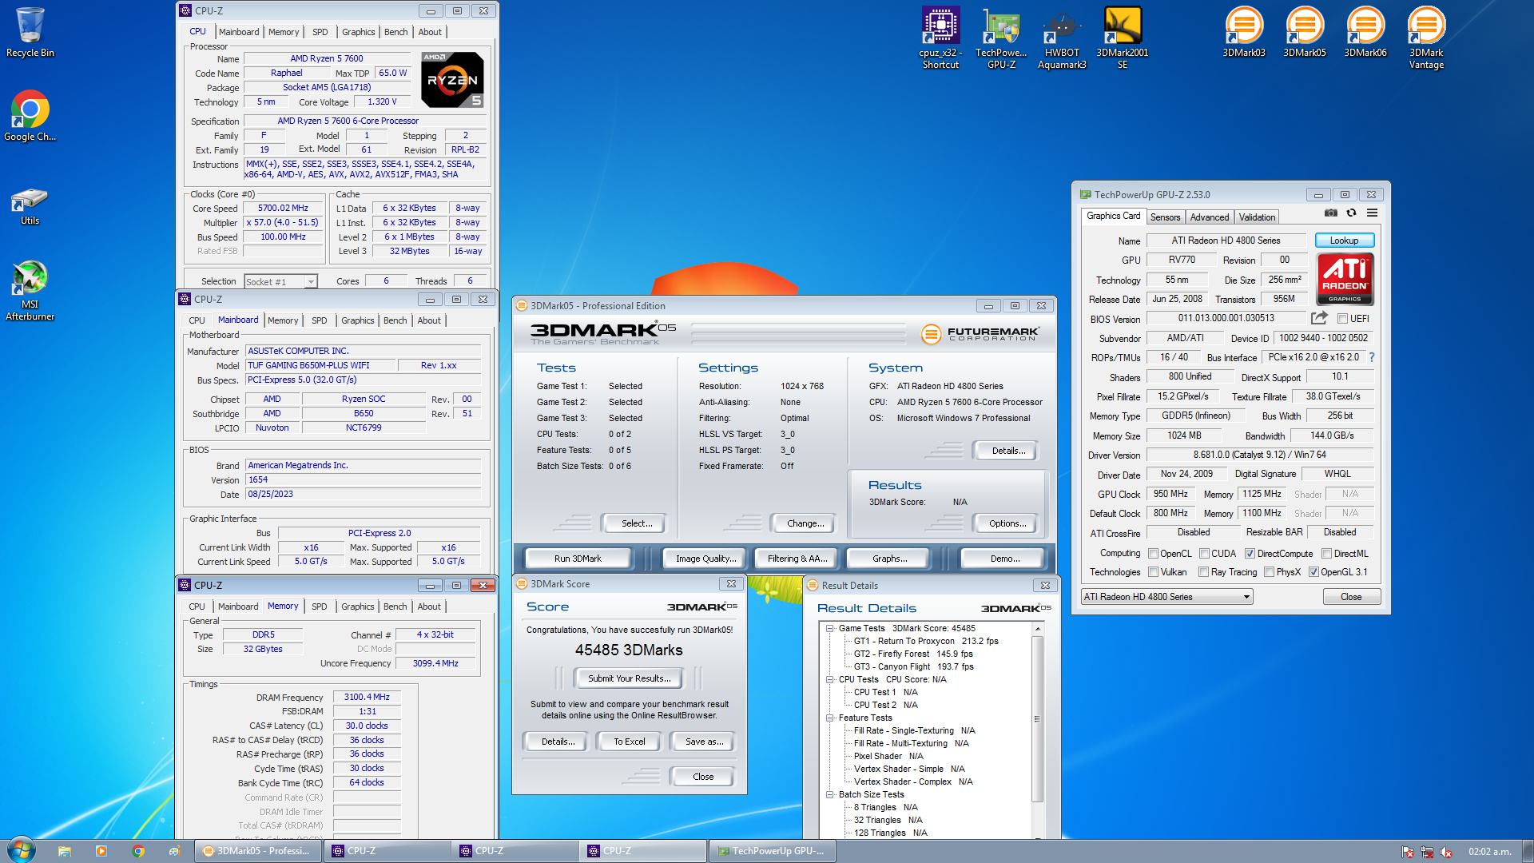Open the 3DMark03 desktop icon
The height and width of the screenshot is (863, 1534).
click(1244, 32)
